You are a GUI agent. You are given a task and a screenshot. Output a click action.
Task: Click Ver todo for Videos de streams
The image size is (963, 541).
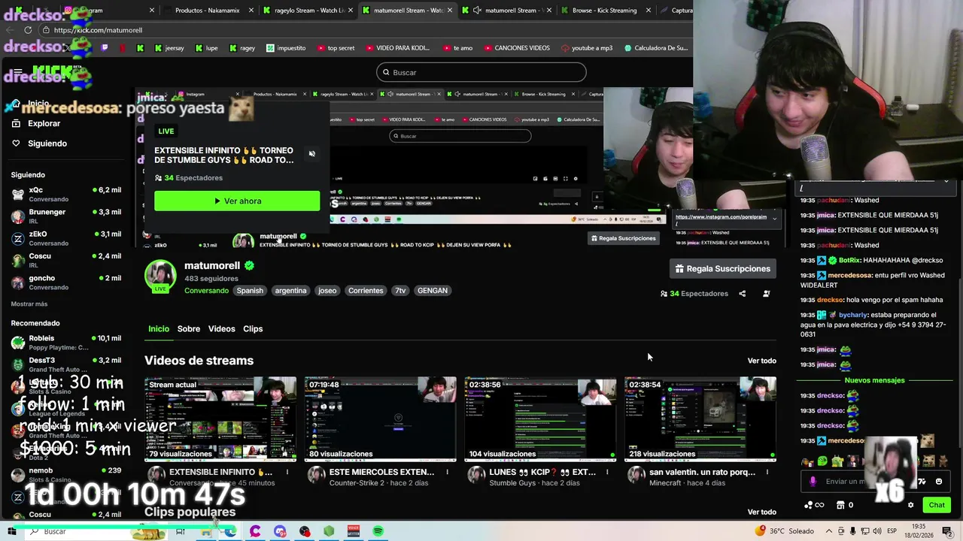[x=761, y=361]
